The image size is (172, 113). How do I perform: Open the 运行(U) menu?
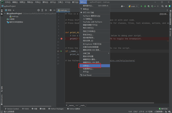(x=53, y=2)
